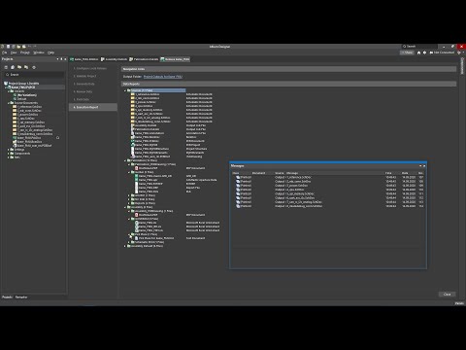Expand the Components folder in Projects tree
This screenshot has width=466, height=350.
[x=9, y=154]
